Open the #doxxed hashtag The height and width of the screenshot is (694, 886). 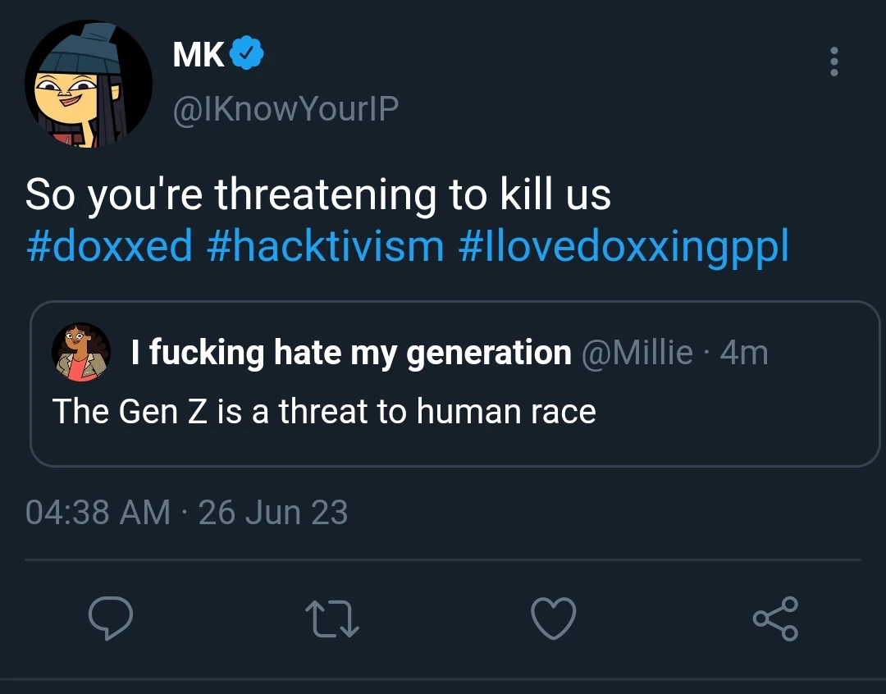click(109, 245)
